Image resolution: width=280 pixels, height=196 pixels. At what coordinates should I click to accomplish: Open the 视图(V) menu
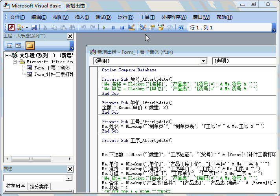pyautogui.click(x=61, y=17)
